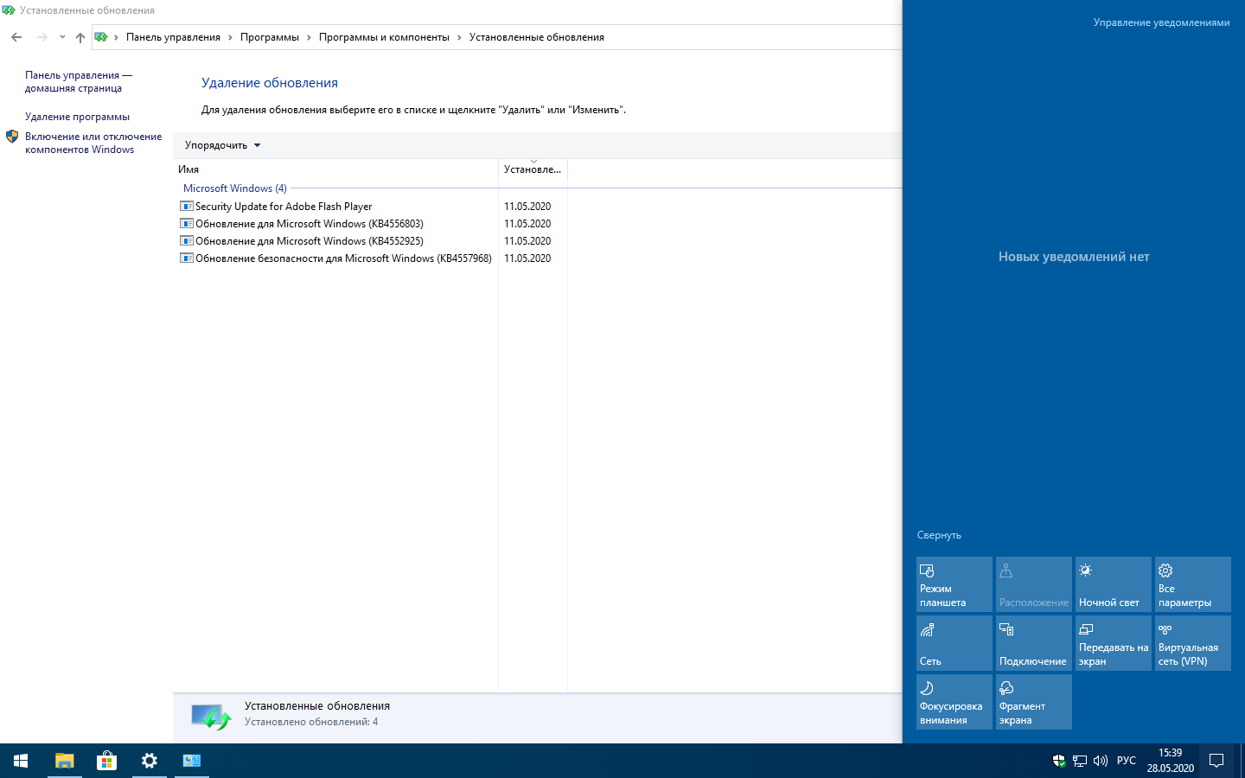The height and width of the screenshot is (778, 1245).
Task: Open Удаление программы link
Action: [77, 117]
